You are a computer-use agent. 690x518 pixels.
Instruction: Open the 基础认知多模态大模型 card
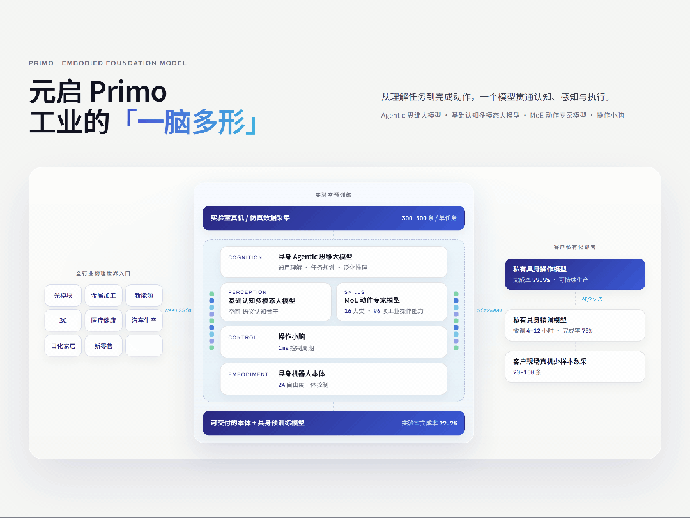click(x=275, y=302)
